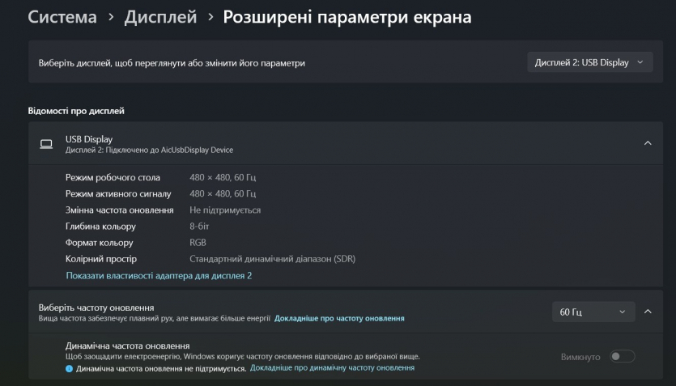Open Показати властивості адаптера для дисплея 2

coord(159,276)
